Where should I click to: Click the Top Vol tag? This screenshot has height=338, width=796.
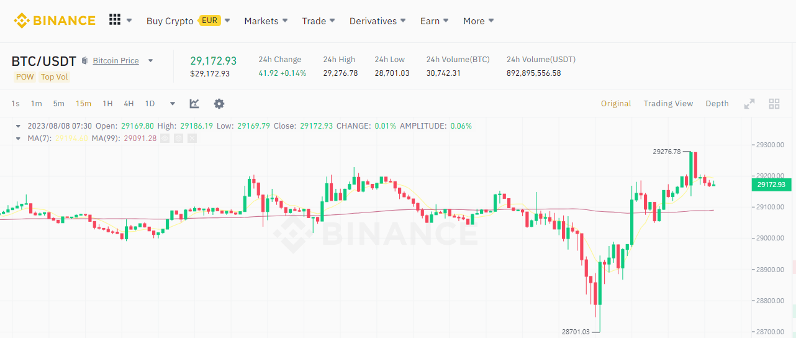pos(55,77)
